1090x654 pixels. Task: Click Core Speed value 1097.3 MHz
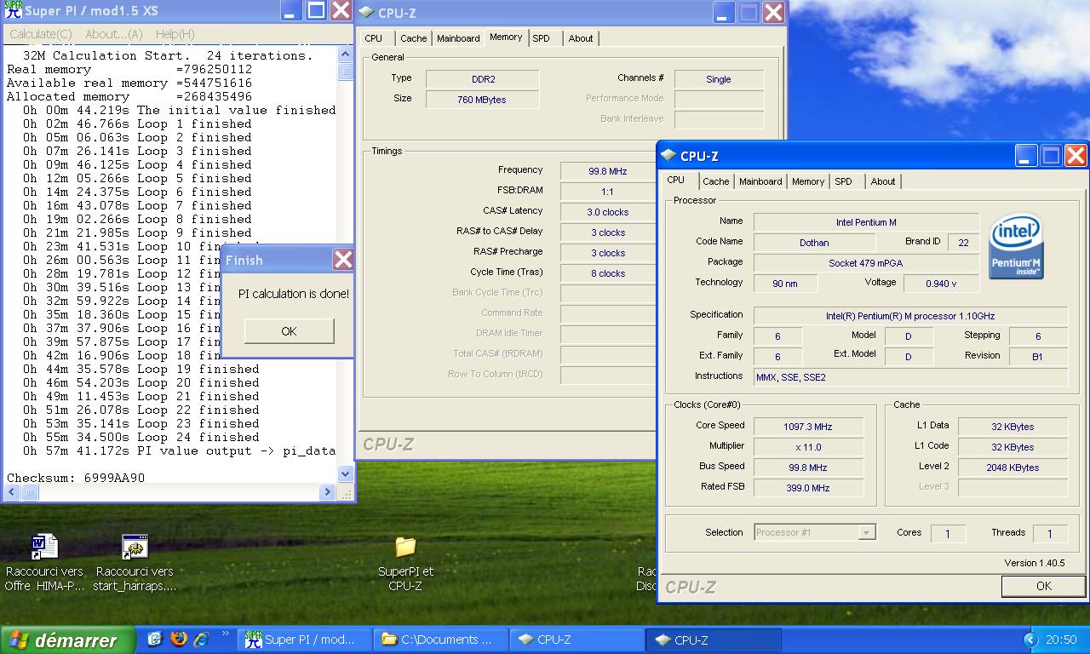point(808,427)
